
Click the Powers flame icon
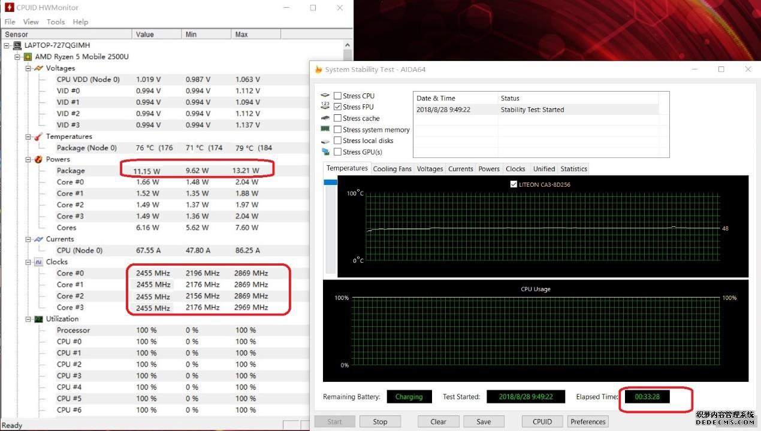click(x=38, y=159)
